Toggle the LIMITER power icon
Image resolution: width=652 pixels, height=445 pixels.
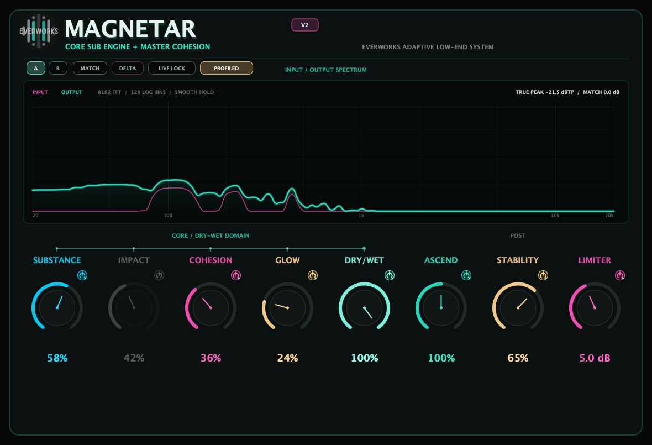620,275
